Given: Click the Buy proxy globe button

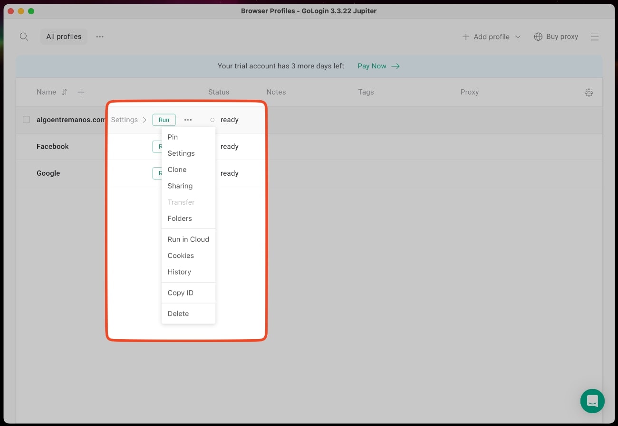Looking at the screenshot, I should (x=556, y=37).
